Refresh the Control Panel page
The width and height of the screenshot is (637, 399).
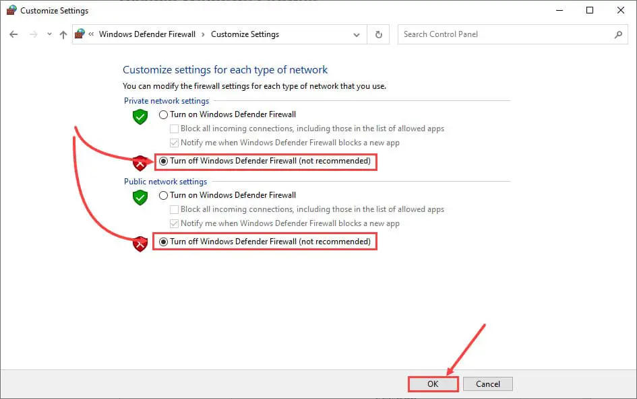point(378,34)
